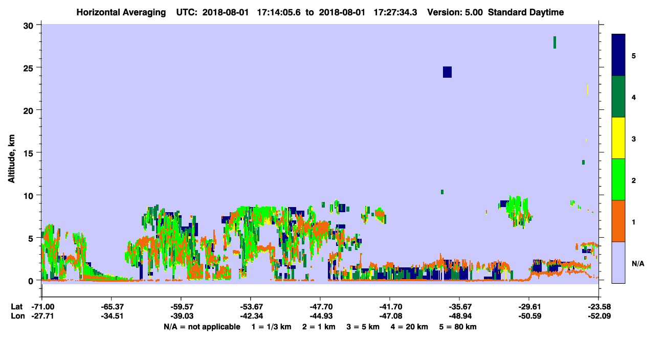Click longitude value -48.94

coord(459,316)
